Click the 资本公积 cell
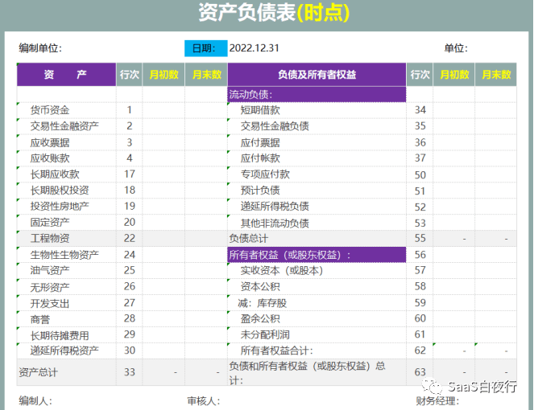Image resolution: width=534 pixels, height=410 pixels. [317, 286]
